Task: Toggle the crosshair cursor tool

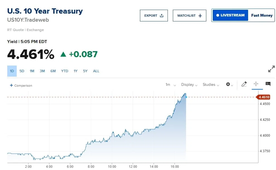Action: [256, 84]
